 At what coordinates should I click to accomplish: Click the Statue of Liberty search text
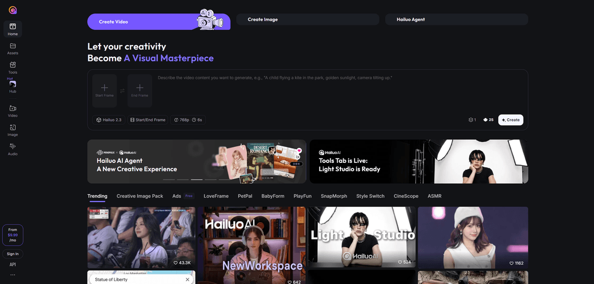coord(111,280)
